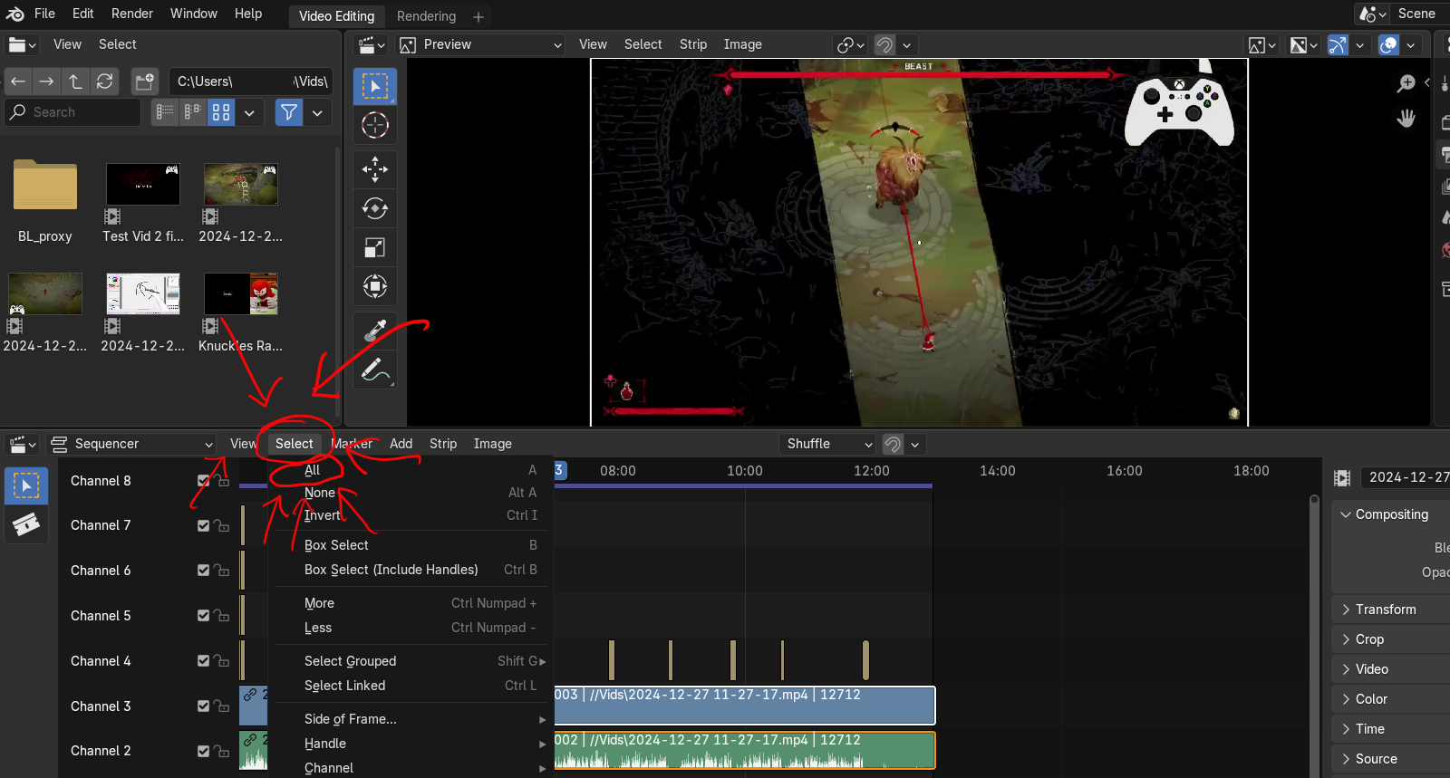The height and width of the screenshot is (778, 1450).
Task: Open filter settings dropdown arrow
Action: click(x=317, y=112)
